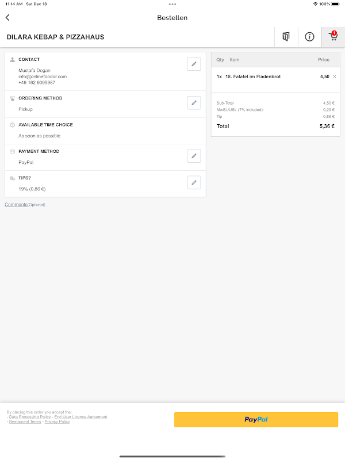Viewport: 345px width, 460px height.
Task: Open the Privacy Policy link
Action: tap(57, 421)
